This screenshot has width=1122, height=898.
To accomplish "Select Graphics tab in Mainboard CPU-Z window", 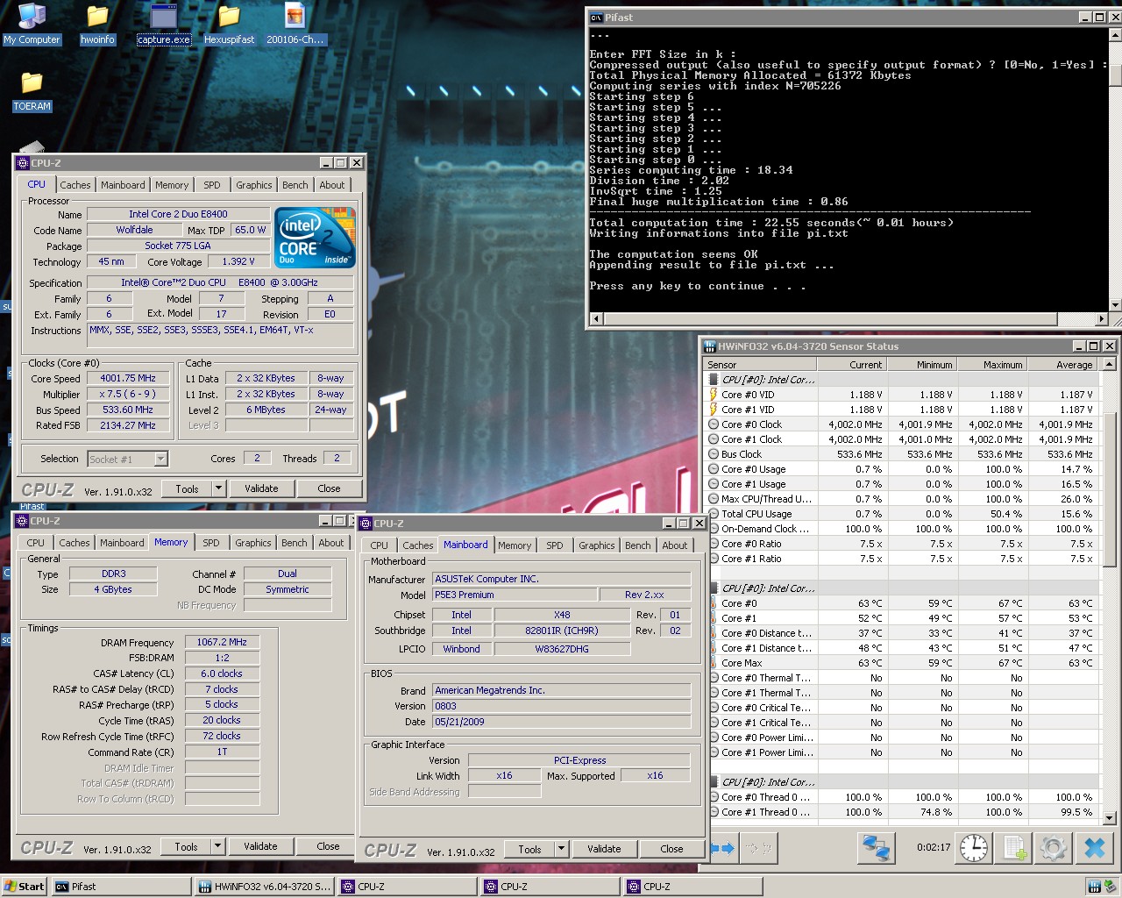I will (597, 545).
